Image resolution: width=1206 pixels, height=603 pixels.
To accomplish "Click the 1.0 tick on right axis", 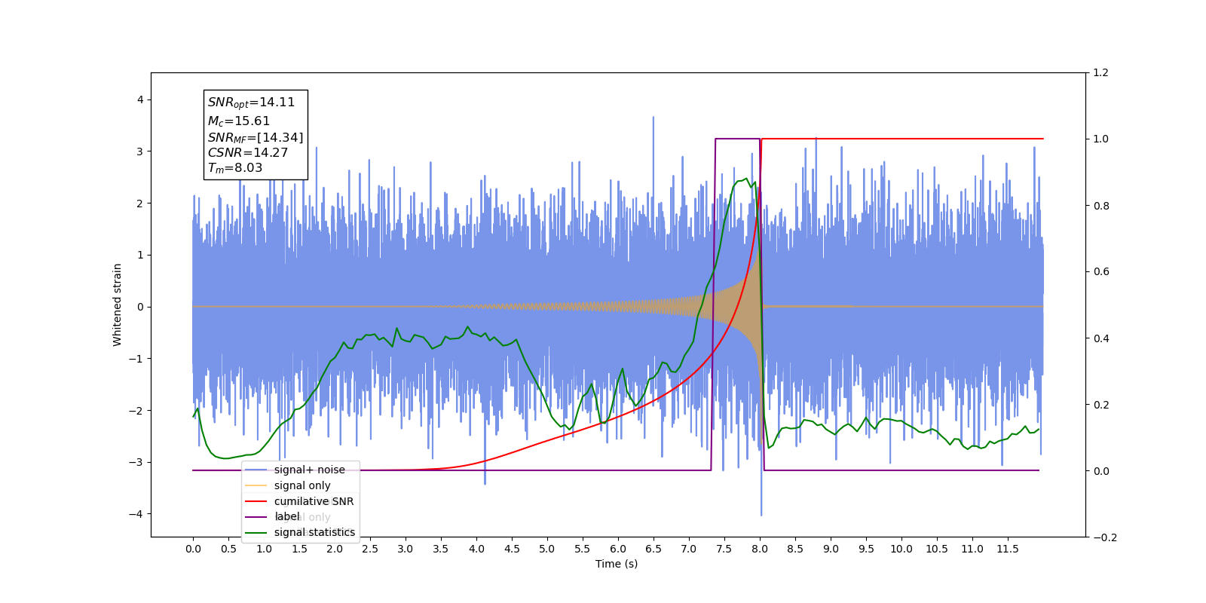I will pyautogui.click(x=1100, y=139).
